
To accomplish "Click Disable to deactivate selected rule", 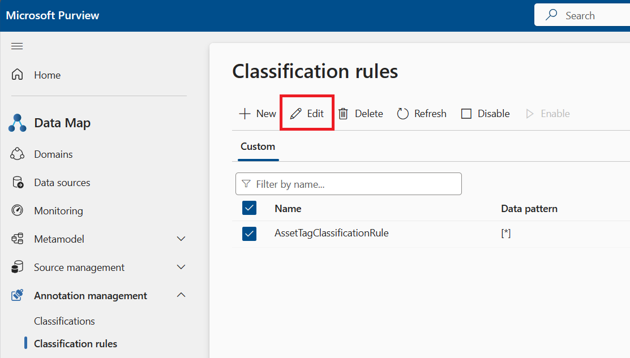I will tap(485, 113).
